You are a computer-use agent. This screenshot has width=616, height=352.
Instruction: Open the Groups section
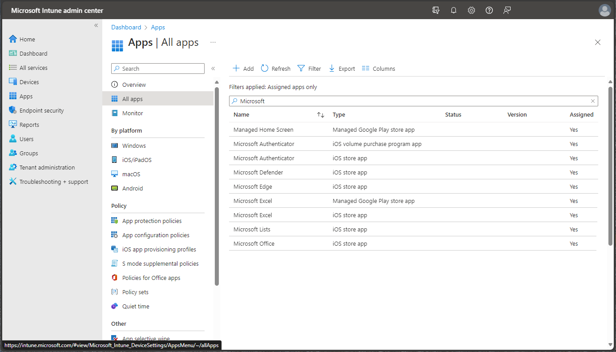click(29, 153)
